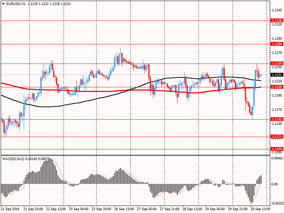
Task: Click the MACD(5,34,5) indicator label
Action: click(15, 159)
